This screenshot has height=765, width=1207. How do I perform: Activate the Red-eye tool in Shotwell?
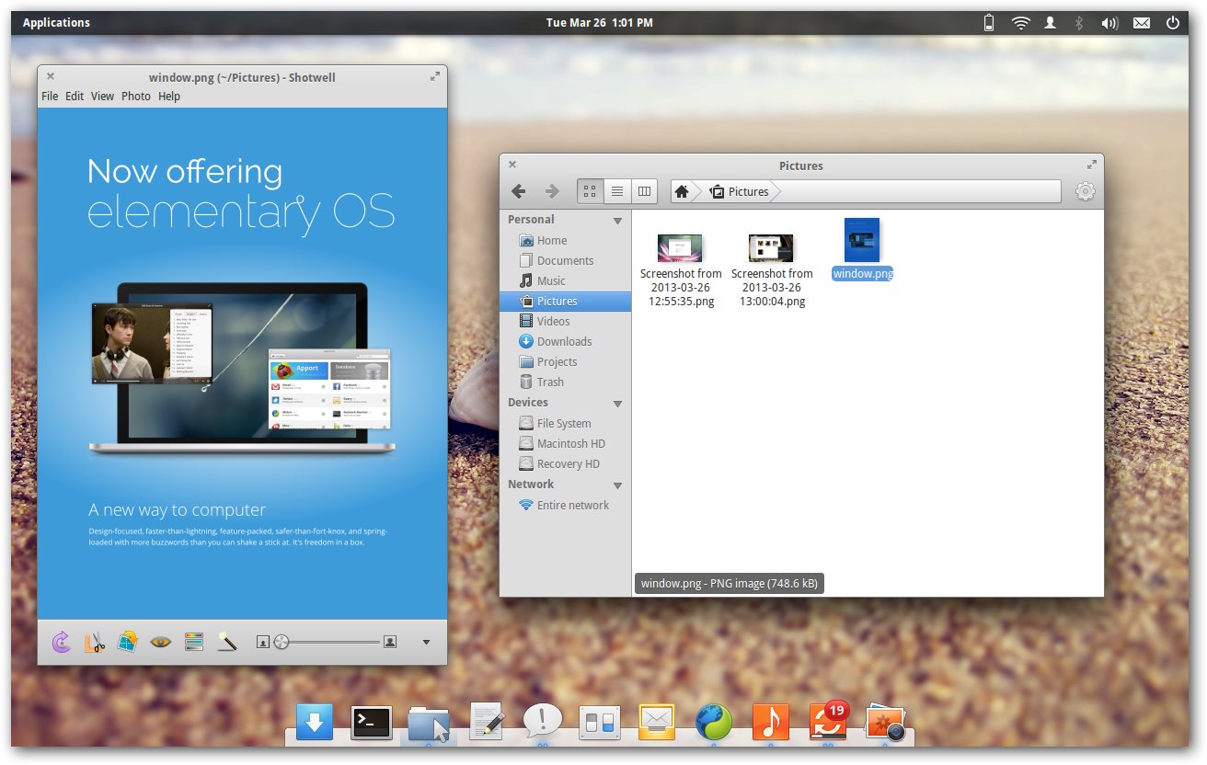tap(161, 642)
